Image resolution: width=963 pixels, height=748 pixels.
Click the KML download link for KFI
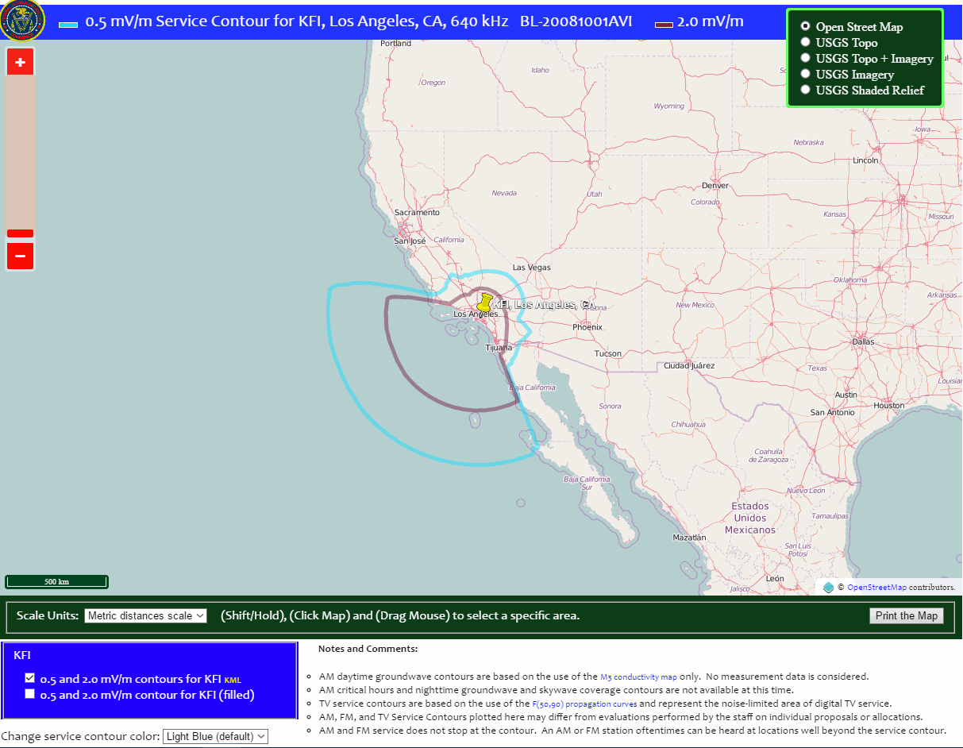click(x=233, y=679)
